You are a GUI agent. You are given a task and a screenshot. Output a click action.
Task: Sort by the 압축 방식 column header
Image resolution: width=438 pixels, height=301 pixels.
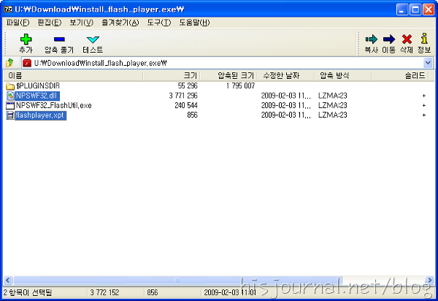tap(342, 75)
